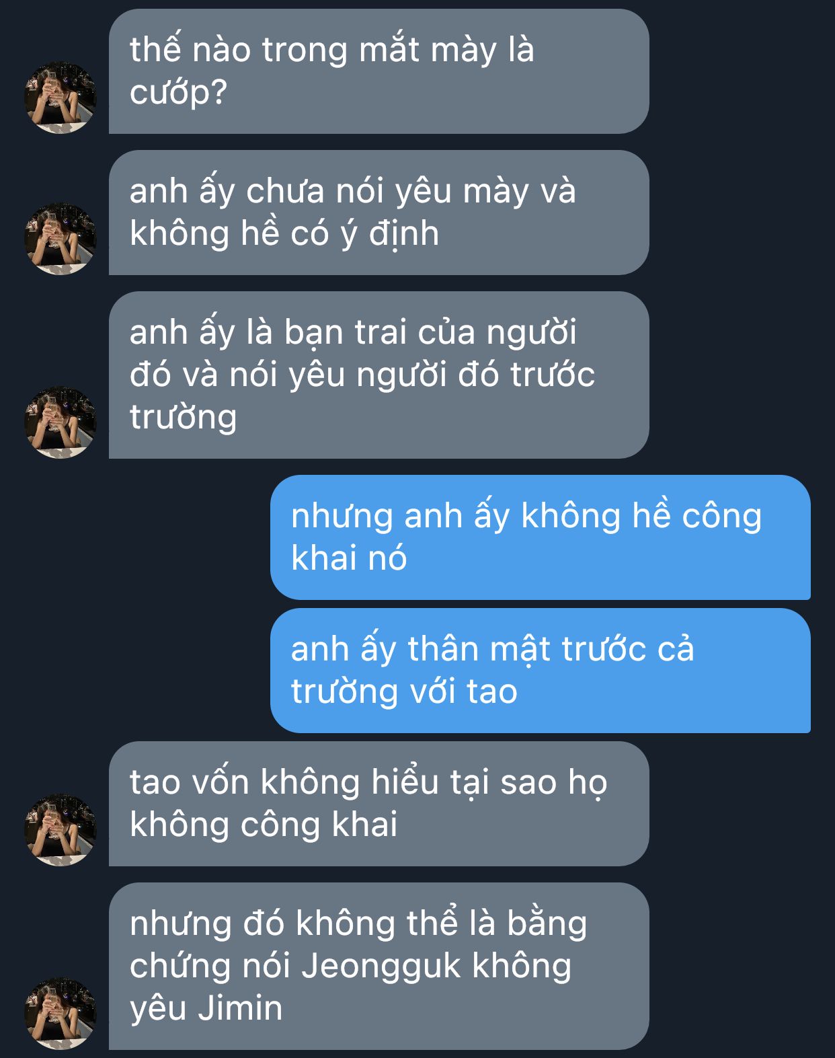
Task: Click the word 'trường' ending the third message
Action: tap(184, 418)
